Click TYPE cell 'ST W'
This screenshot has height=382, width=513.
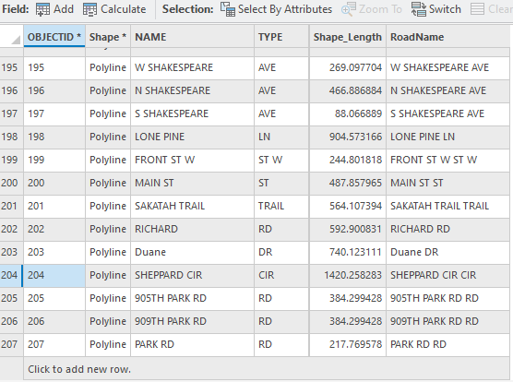[x=281, y=160]
